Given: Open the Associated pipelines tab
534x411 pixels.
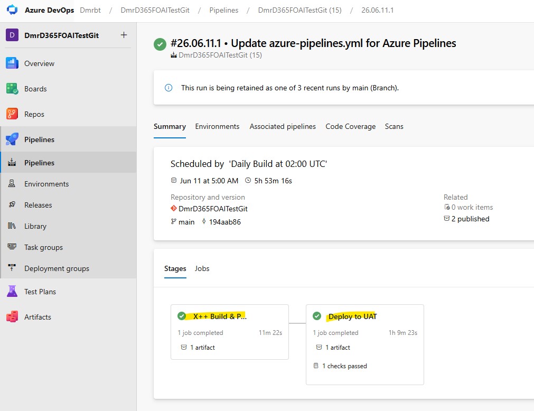Looking at the screenshot, I should [283, 126].
